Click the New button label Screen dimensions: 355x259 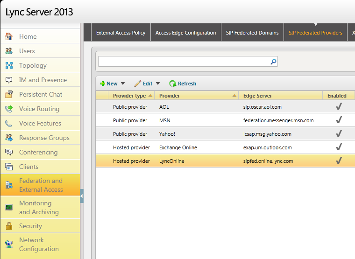pos(112,84)
